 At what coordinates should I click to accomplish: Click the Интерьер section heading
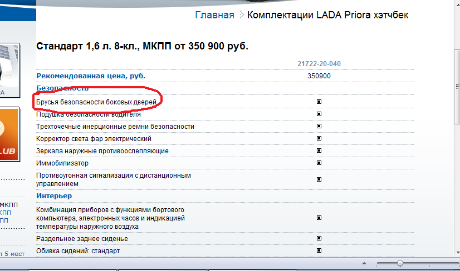click(54, 196)
